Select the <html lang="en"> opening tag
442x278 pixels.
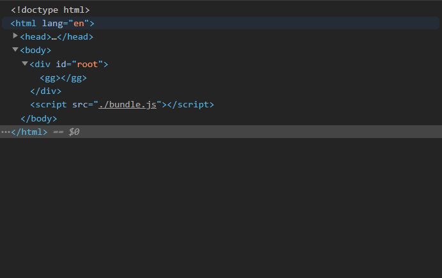coord(52,24)
